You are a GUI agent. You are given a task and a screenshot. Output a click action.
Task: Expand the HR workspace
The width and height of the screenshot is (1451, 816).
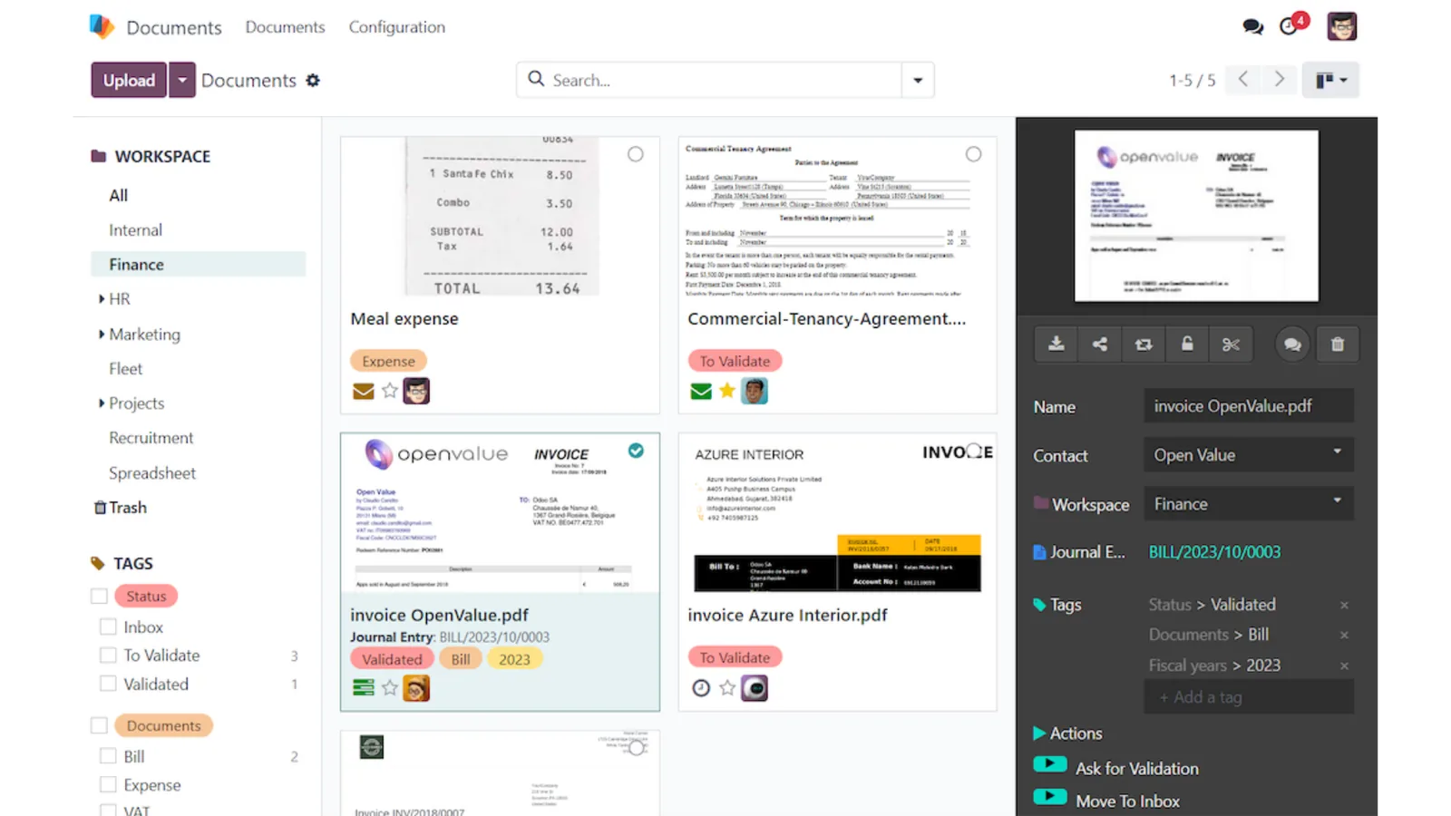(102, 299)
